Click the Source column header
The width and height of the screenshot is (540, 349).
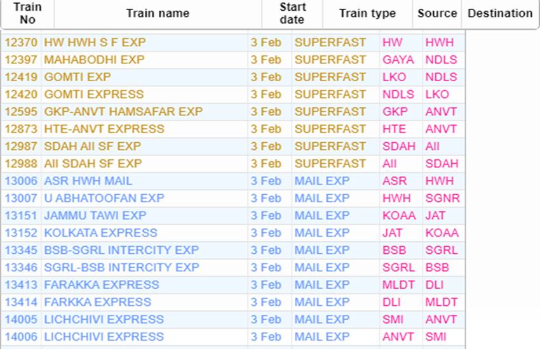point(437,13)
